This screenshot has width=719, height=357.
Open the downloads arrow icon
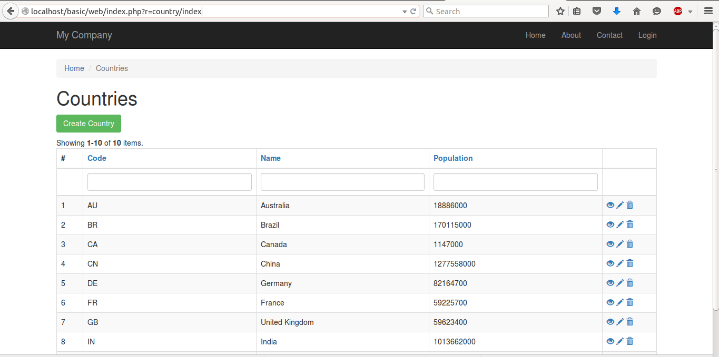point(617,11)
